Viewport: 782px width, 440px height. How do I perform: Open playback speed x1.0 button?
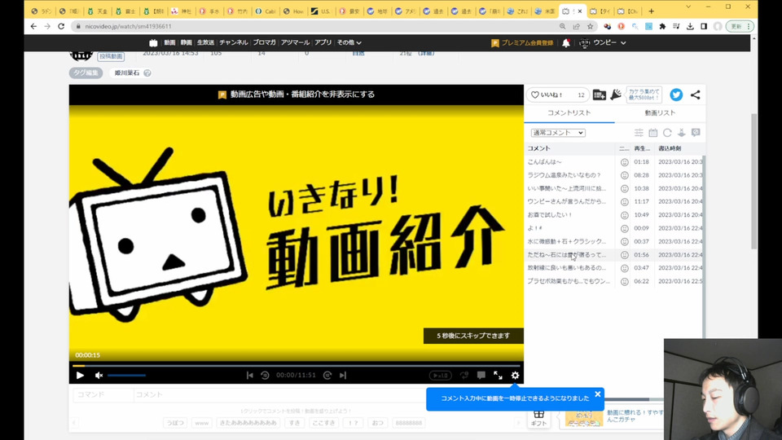441,375
